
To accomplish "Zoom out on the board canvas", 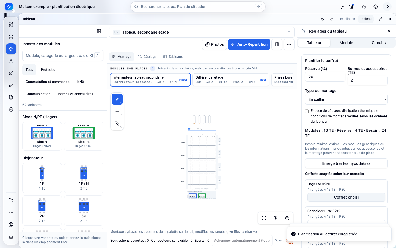I will [x=287, y=218].
